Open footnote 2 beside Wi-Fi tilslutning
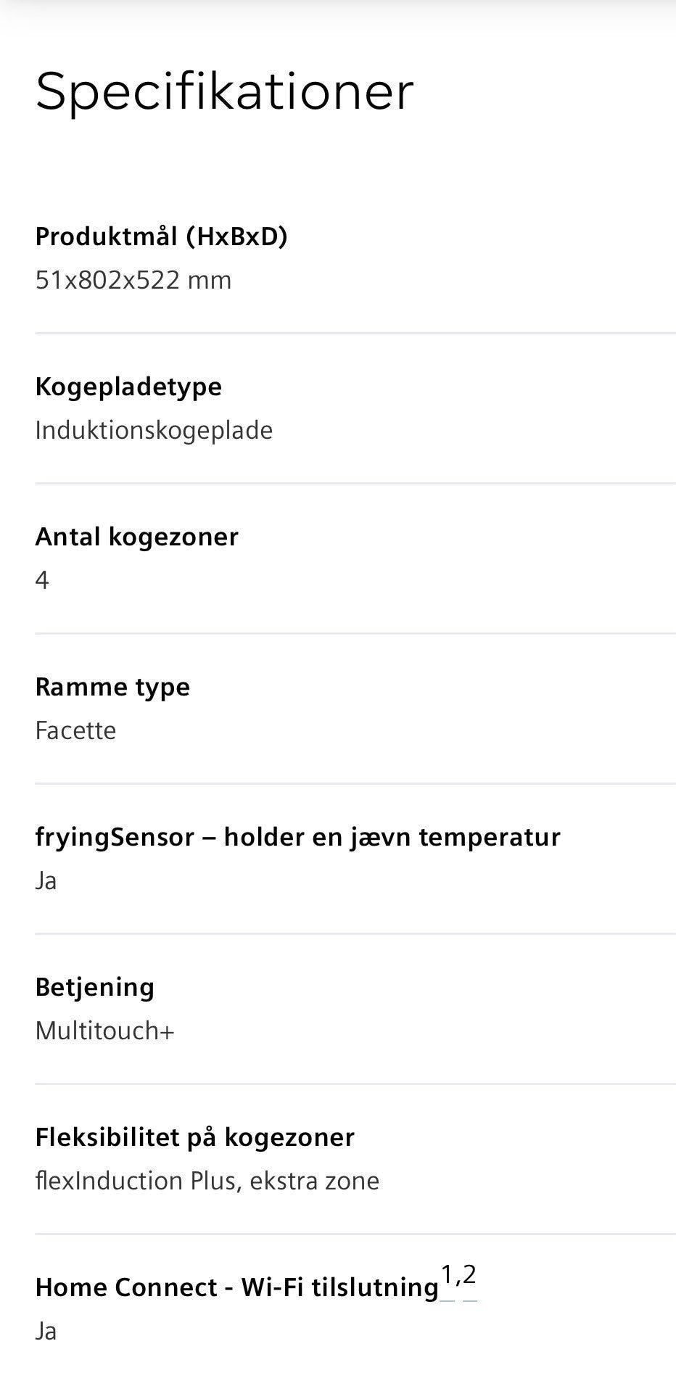 470,1275
